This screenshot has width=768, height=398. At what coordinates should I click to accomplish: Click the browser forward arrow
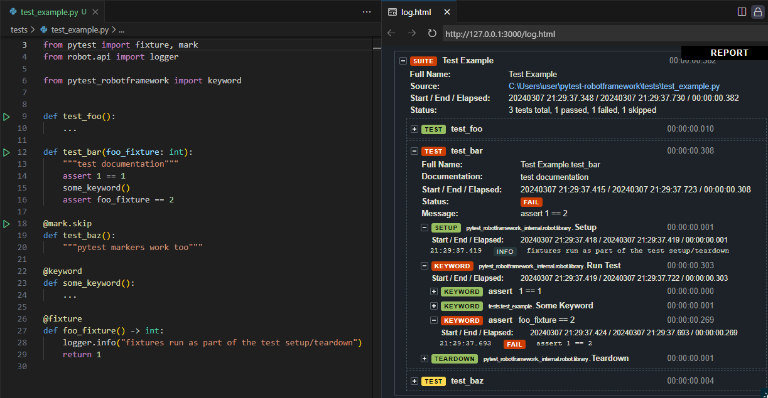pos(411,33)
